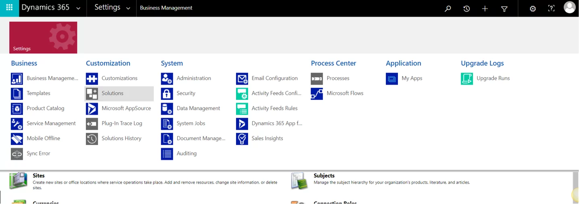Image resolution: width=580 pixels, height=204 pixels.
Task: Click the Customizations puzzle icon
Action: 92,78
